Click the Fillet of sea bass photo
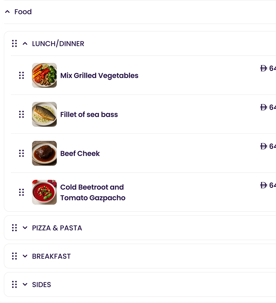The image size is (276, 303). (x=44, y=114)
